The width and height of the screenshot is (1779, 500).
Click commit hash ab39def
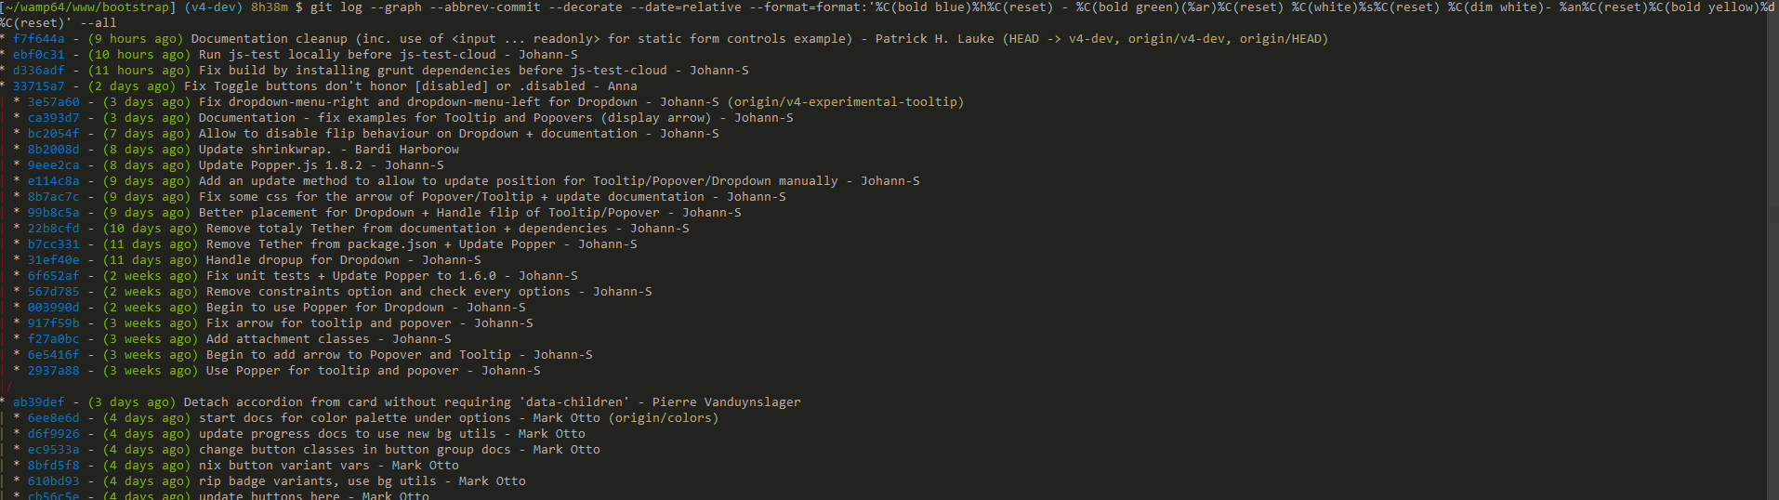click(38, 402)
